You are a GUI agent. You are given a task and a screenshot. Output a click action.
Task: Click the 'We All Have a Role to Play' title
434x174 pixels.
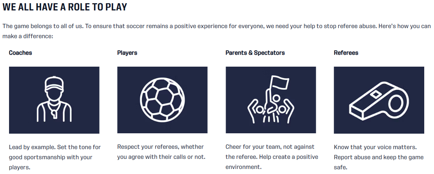click(x=65, y=7)
